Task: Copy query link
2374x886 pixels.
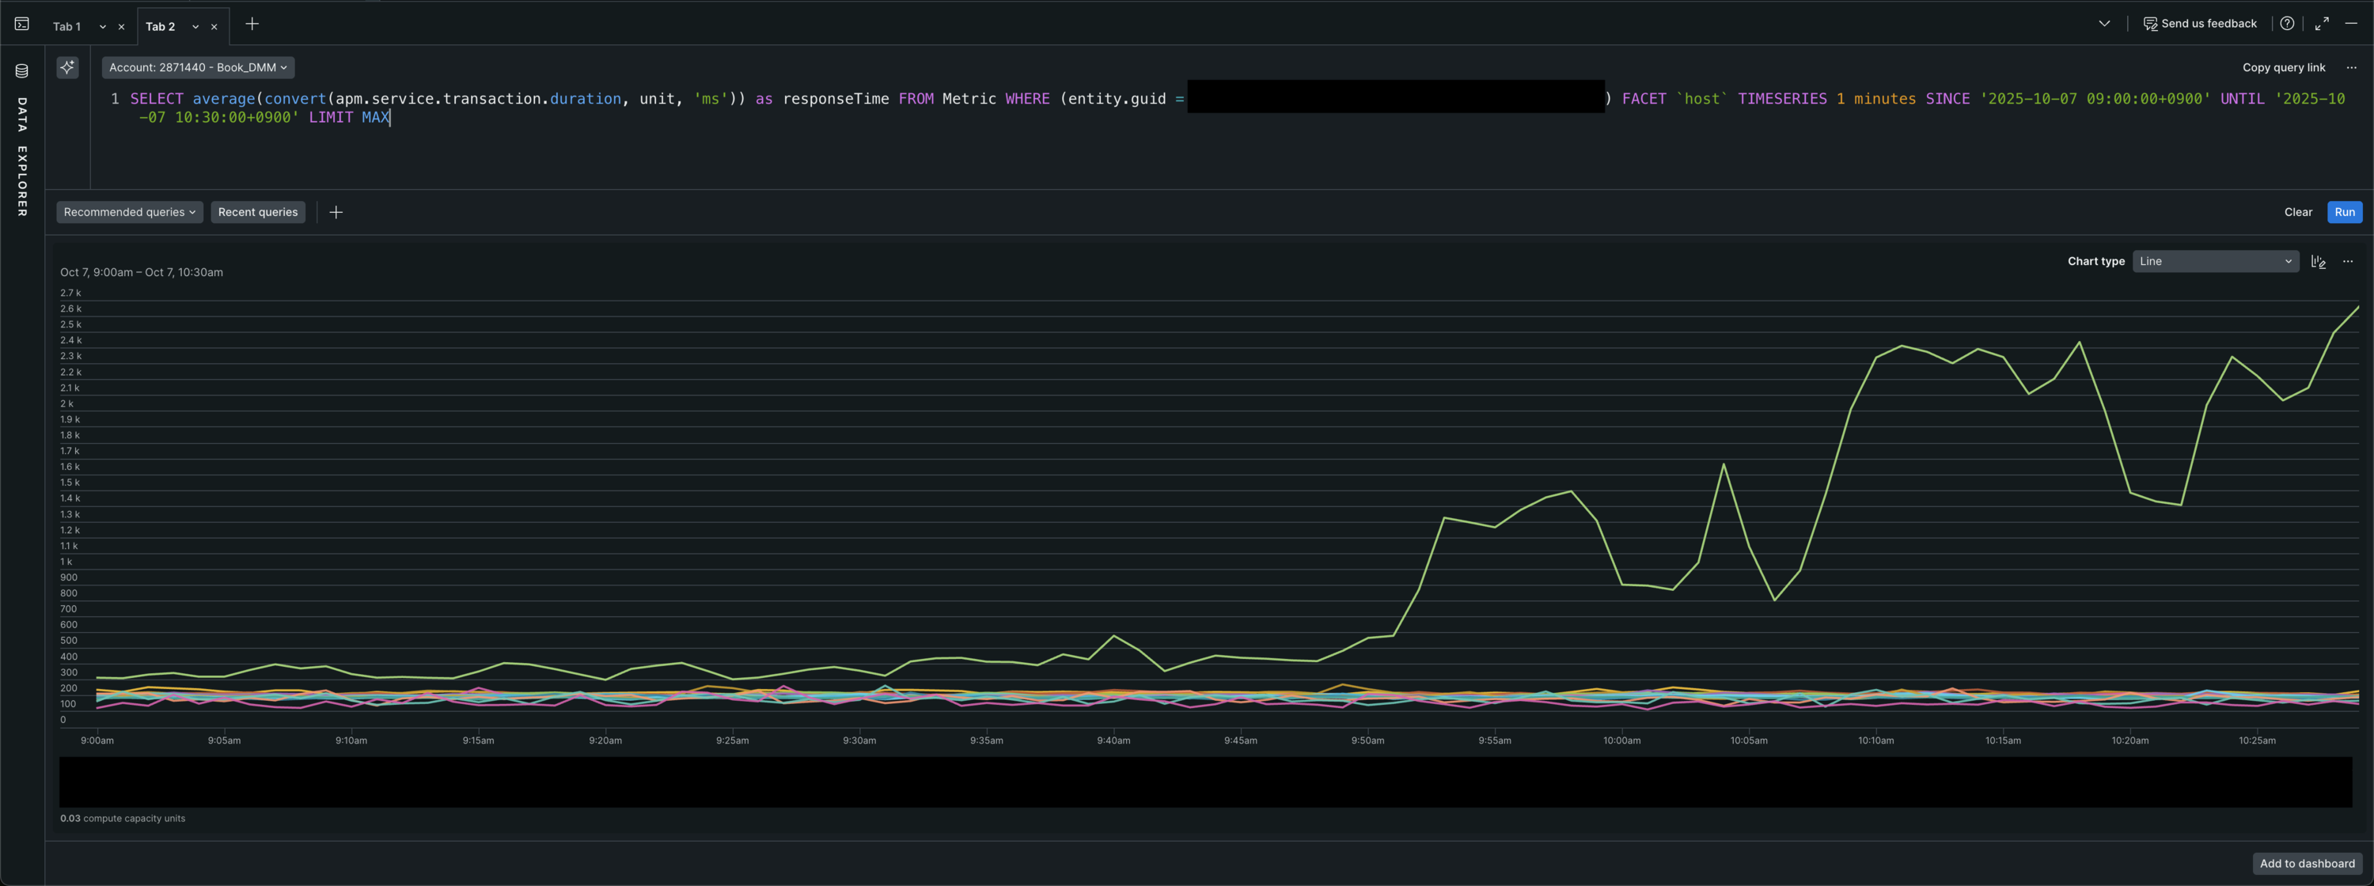Action: click(x=2283, y=67)
